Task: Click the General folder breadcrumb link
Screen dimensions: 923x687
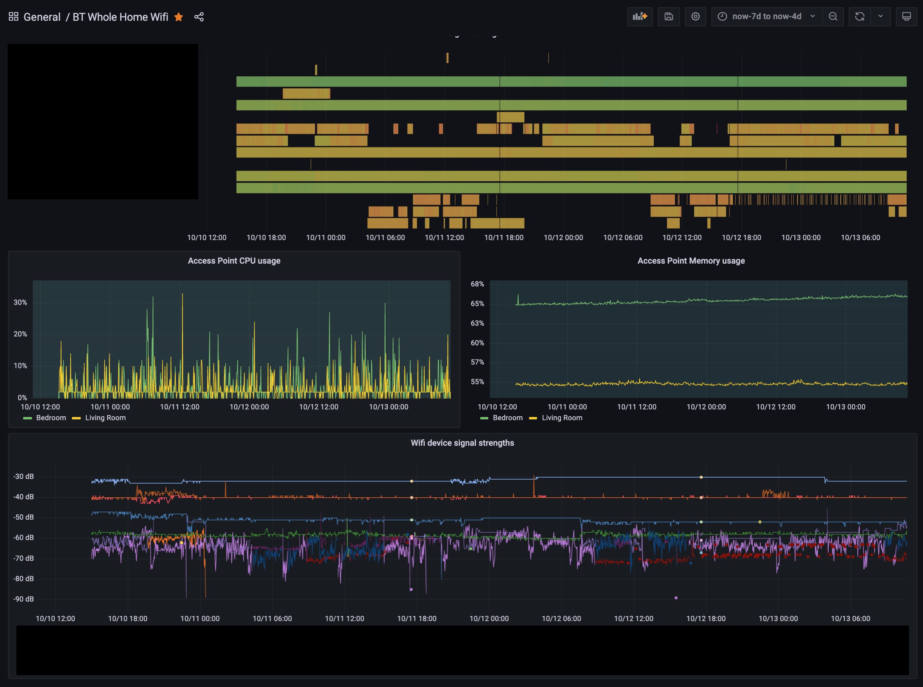Action: [42, 17]
